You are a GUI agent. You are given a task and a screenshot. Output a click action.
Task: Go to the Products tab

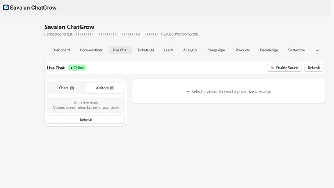(x=243, y=50)
